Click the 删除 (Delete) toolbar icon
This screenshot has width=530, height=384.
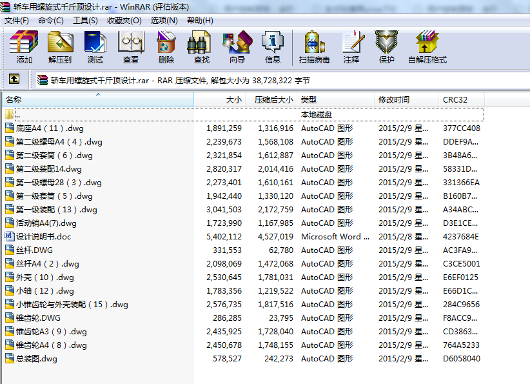pos(166,42)
